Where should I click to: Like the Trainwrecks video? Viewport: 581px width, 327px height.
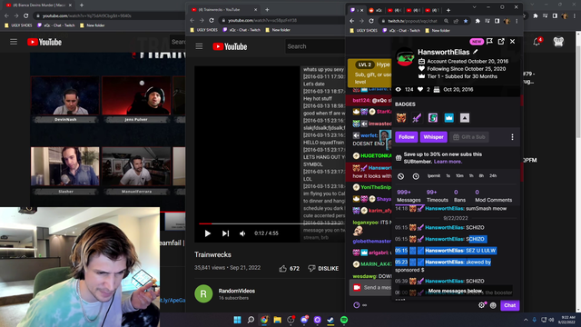click(x=290, y=268)
